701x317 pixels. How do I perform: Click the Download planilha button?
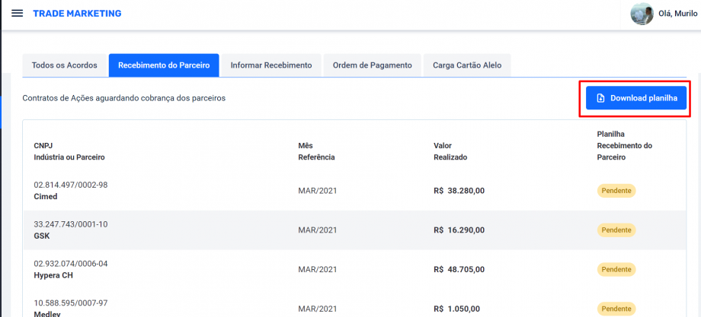[635, 98]
